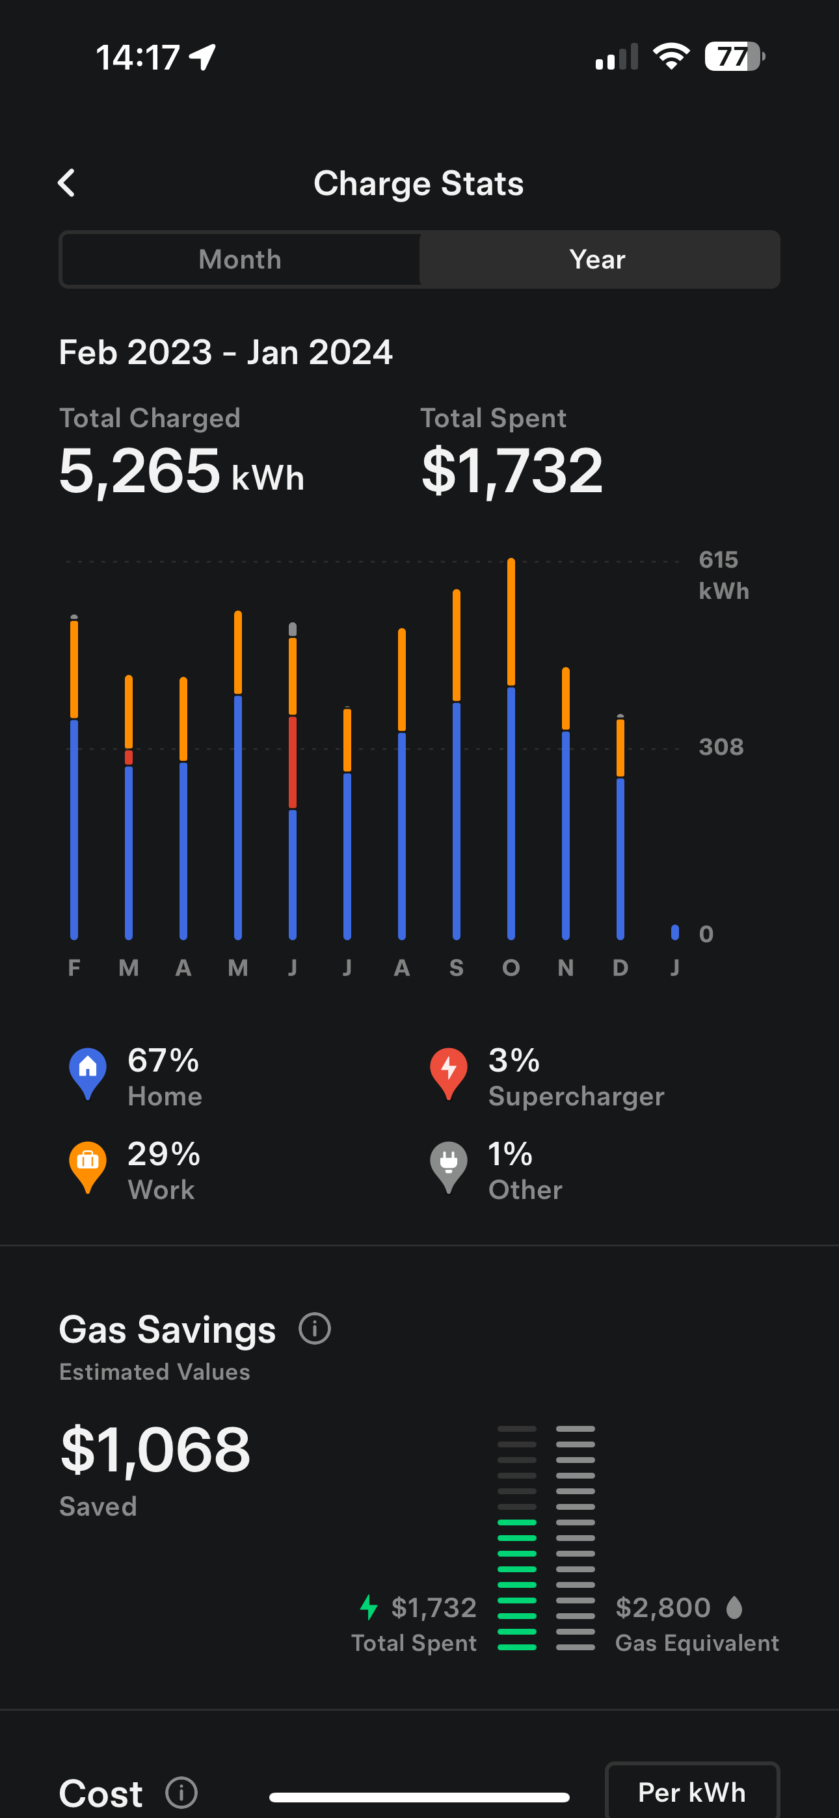Tap the green lightning bolt icon

tap(369, 1607)
